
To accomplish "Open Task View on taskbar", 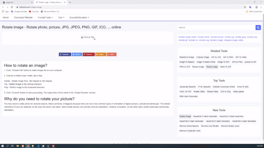I will 12,146.
